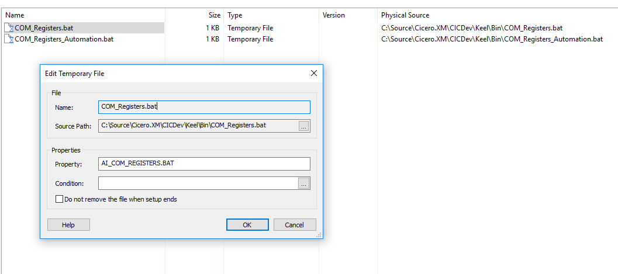
Task: Click the Type column header
Action: point(235,15)
